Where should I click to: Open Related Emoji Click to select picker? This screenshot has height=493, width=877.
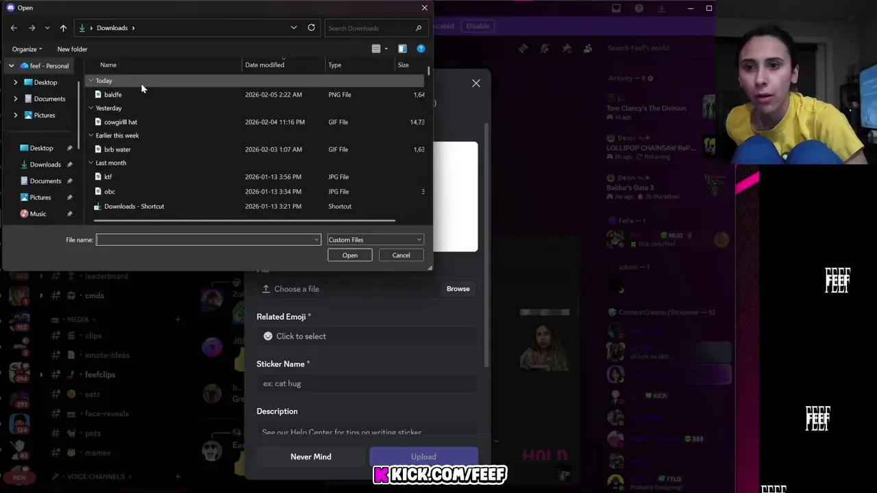[x=367, y=336]
